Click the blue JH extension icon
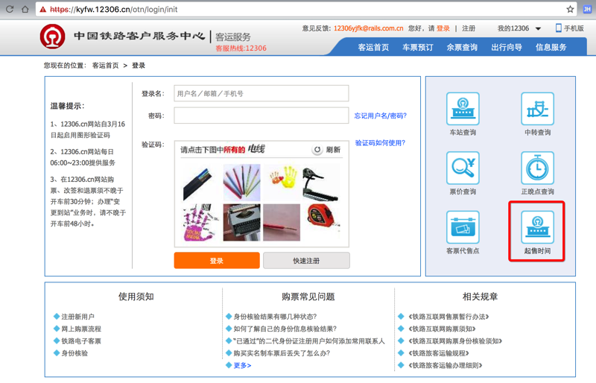 coord(587,9)
